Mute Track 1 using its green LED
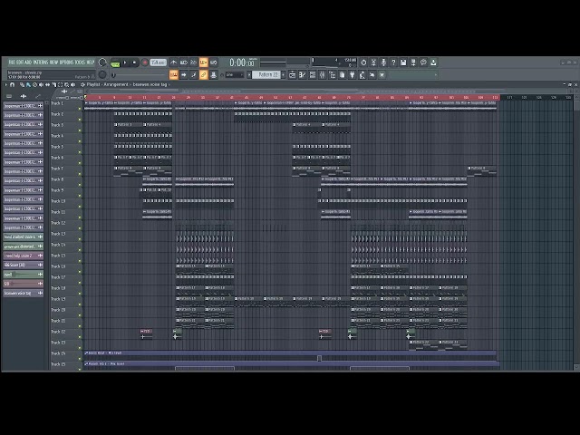 point(80,108)
